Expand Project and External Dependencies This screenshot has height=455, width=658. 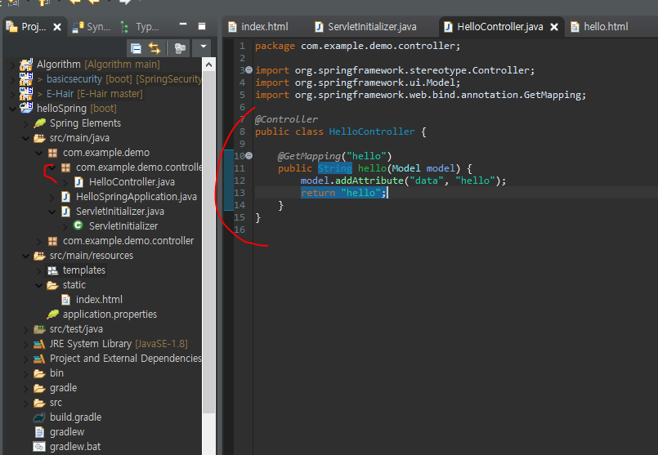pos(25,359)
